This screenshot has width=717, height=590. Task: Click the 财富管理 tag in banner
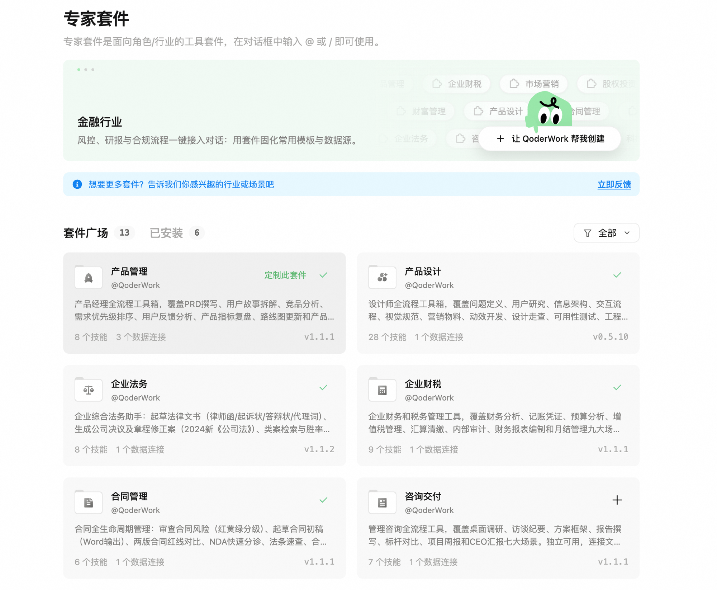click(x=421, y=111)
